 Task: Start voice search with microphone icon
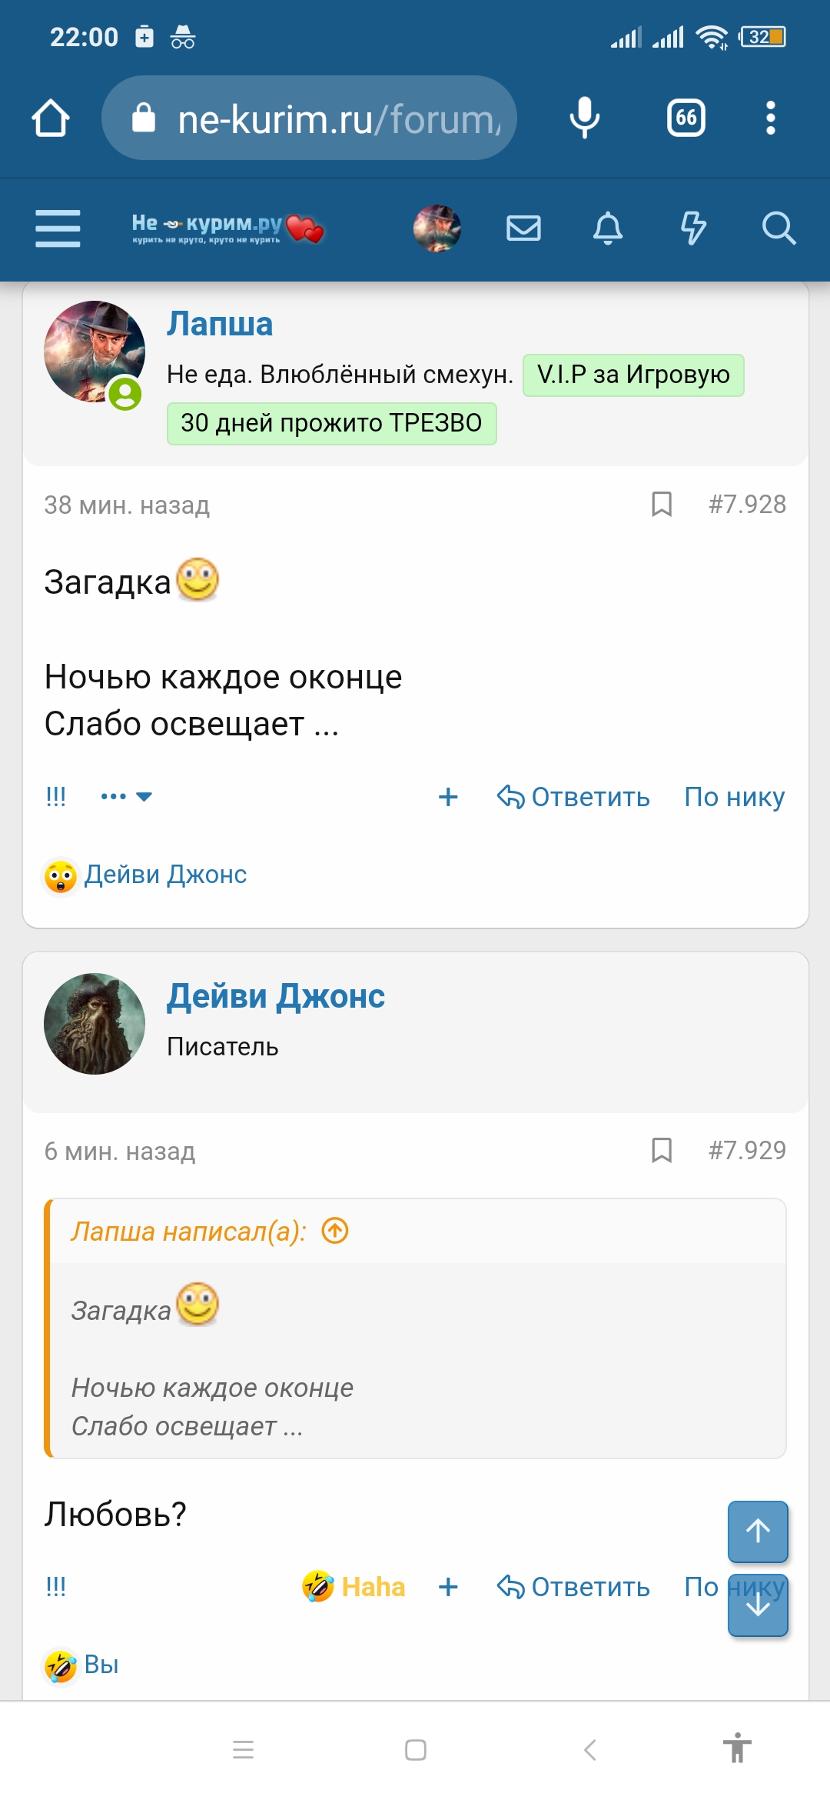[584, 118]
